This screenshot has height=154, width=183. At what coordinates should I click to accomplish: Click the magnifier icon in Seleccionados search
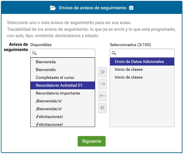click(114, 53)
